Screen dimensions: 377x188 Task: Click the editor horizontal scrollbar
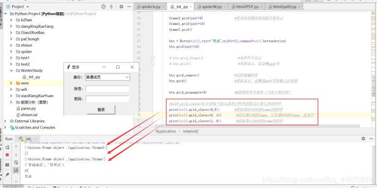(x=257, y=126)
